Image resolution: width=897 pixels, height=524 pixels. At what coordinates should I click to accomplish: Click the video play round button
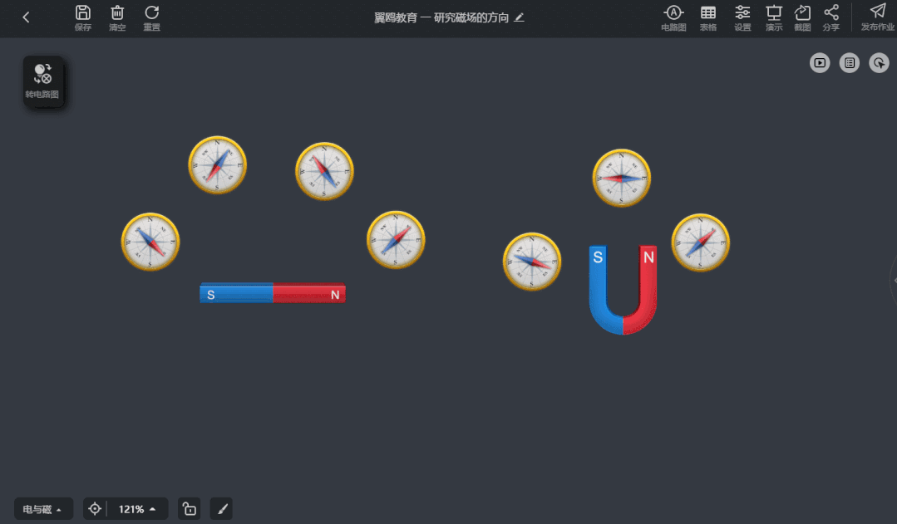click(x=820, y=62)
